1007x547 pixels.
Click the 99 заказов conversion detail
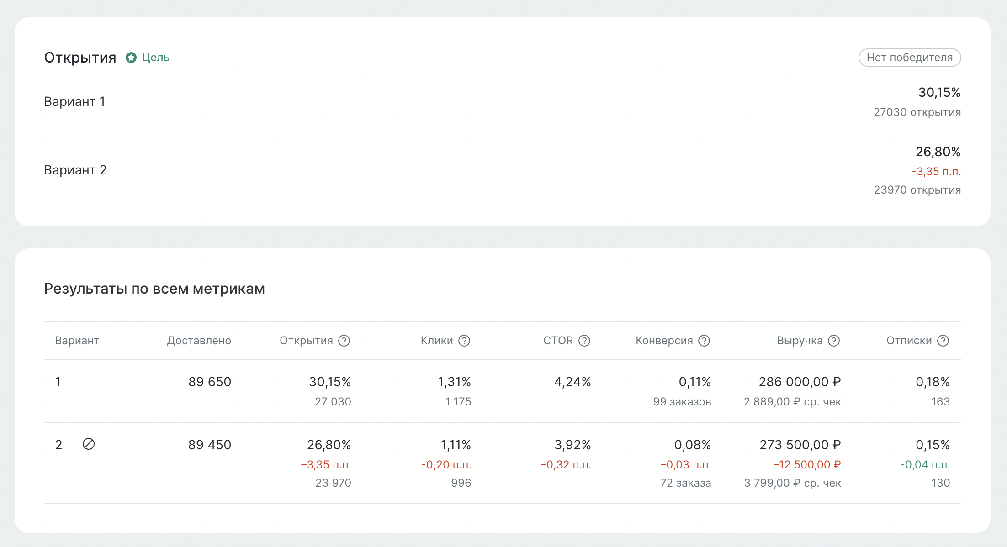click(682, 402)
